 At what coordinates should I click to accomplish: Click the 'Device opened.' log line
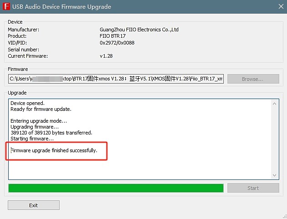(x=27, y=103)
